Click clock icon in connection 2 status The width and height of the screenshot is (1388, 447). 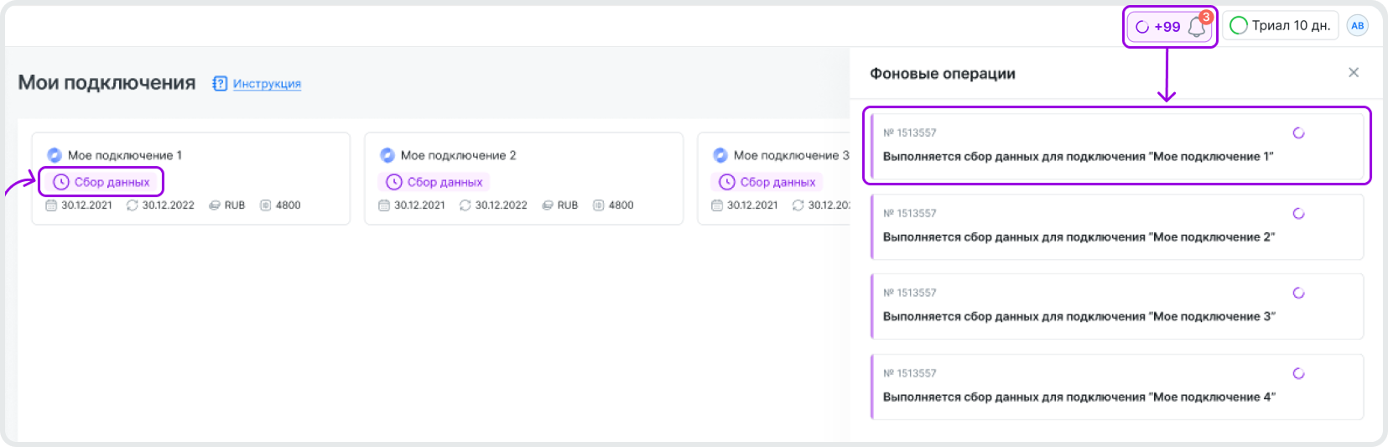(394, 182)
